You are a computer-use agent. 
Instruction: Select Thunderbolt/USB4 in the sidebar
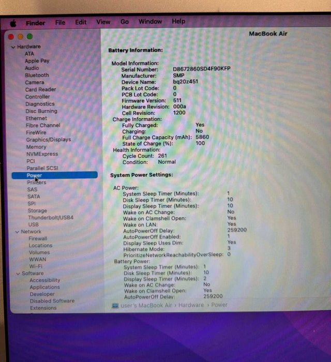click(x=51, y=218)
